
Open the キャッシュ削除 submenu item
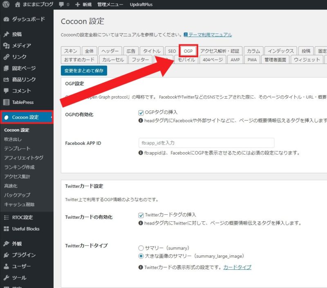click(19, 205)
